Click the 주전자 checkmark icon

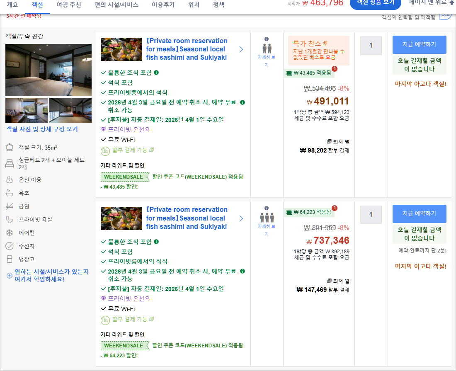pyautogui.click(x=10, y=246)
